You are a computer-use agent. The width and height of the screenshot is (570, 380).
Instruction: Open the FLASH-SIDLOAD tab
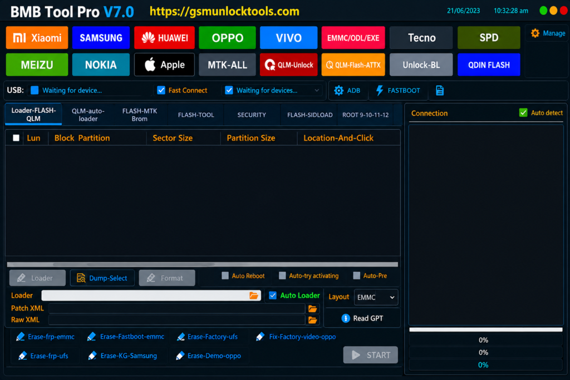309,115
